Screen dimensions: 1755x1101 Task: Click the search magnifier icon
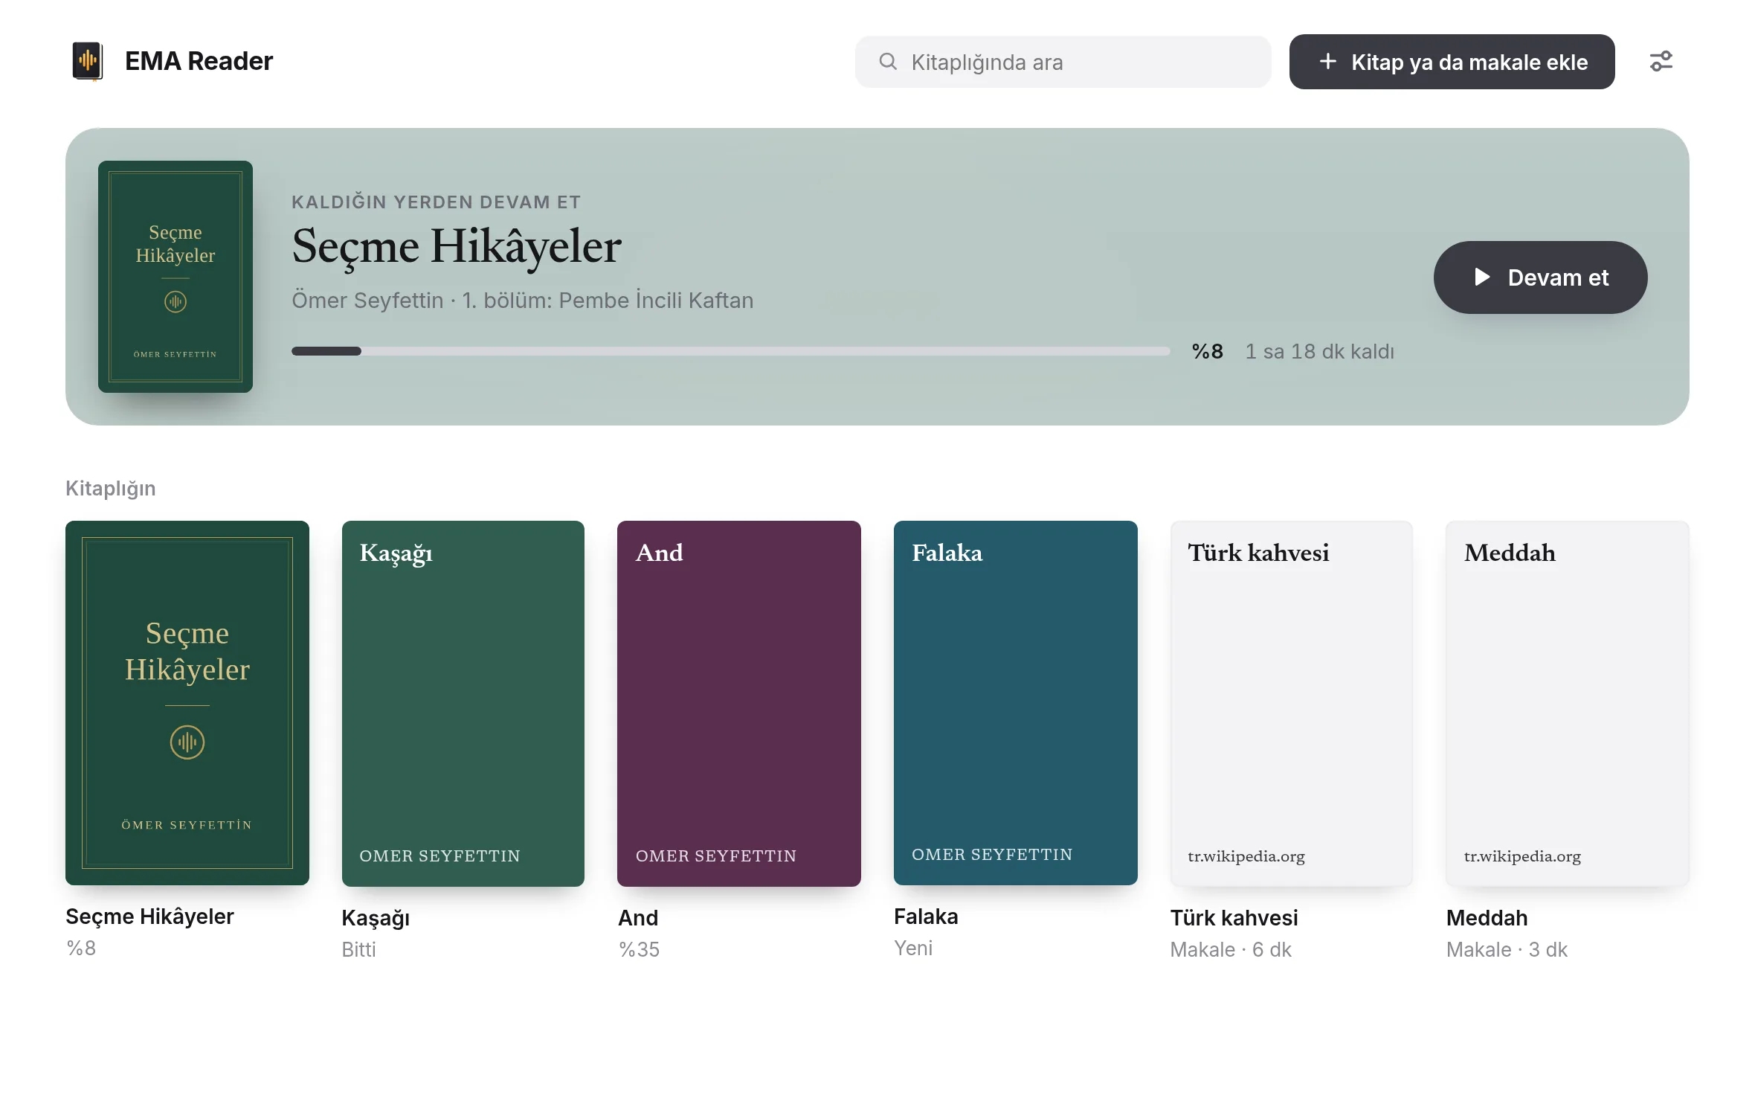click(888, 62)
